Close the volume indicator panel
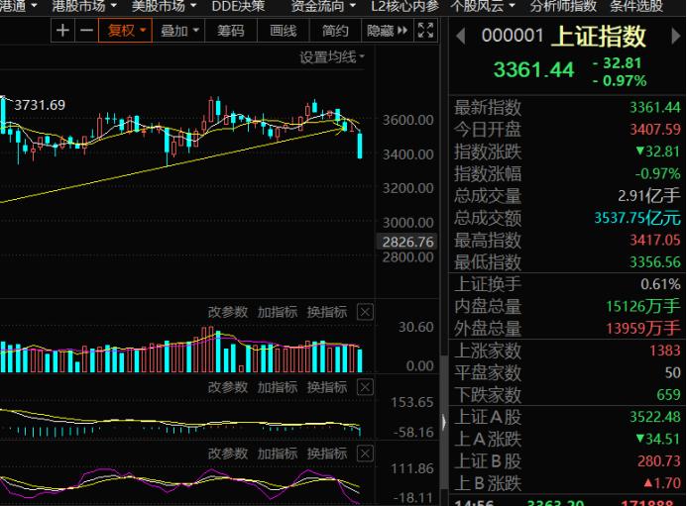This screenshot has height=506, width=687. tap(365, 312)
